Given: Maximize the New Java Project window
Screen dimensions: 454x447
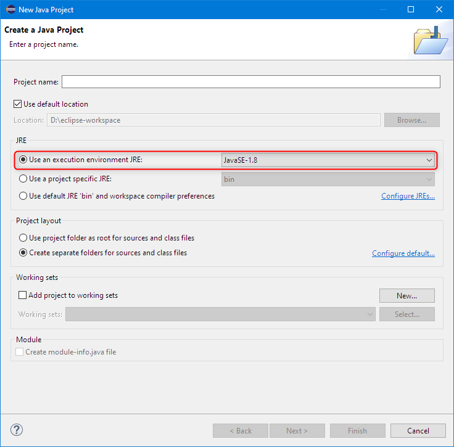Looking at the screenshot, I should pyautogui.click(x=411, y=9).
